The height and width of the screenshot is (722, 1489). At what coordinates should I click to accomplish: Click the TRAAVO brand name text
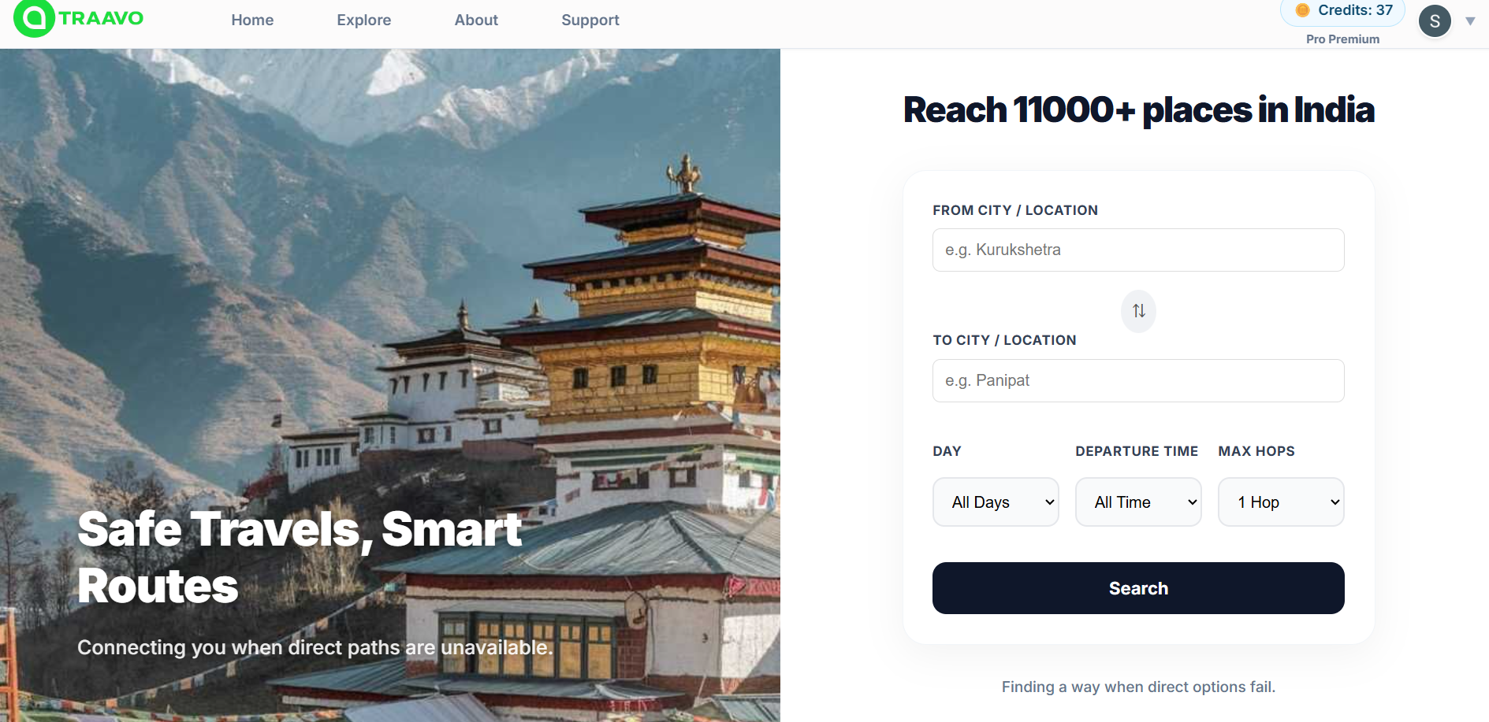(x=101, y=18)
